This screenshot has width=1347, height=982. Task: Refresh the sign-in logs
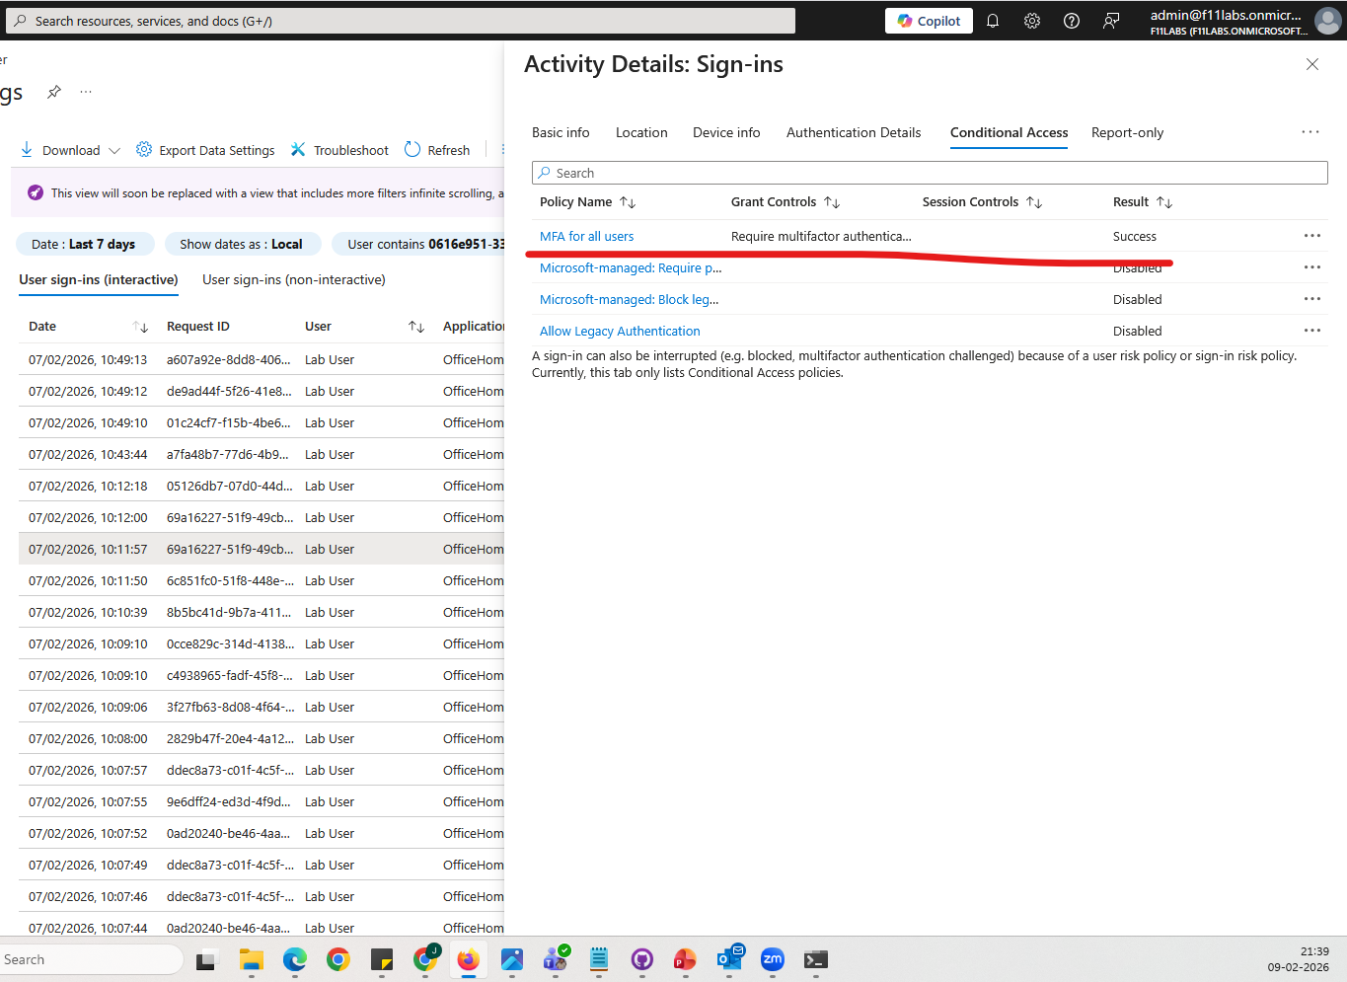point(436,149)
